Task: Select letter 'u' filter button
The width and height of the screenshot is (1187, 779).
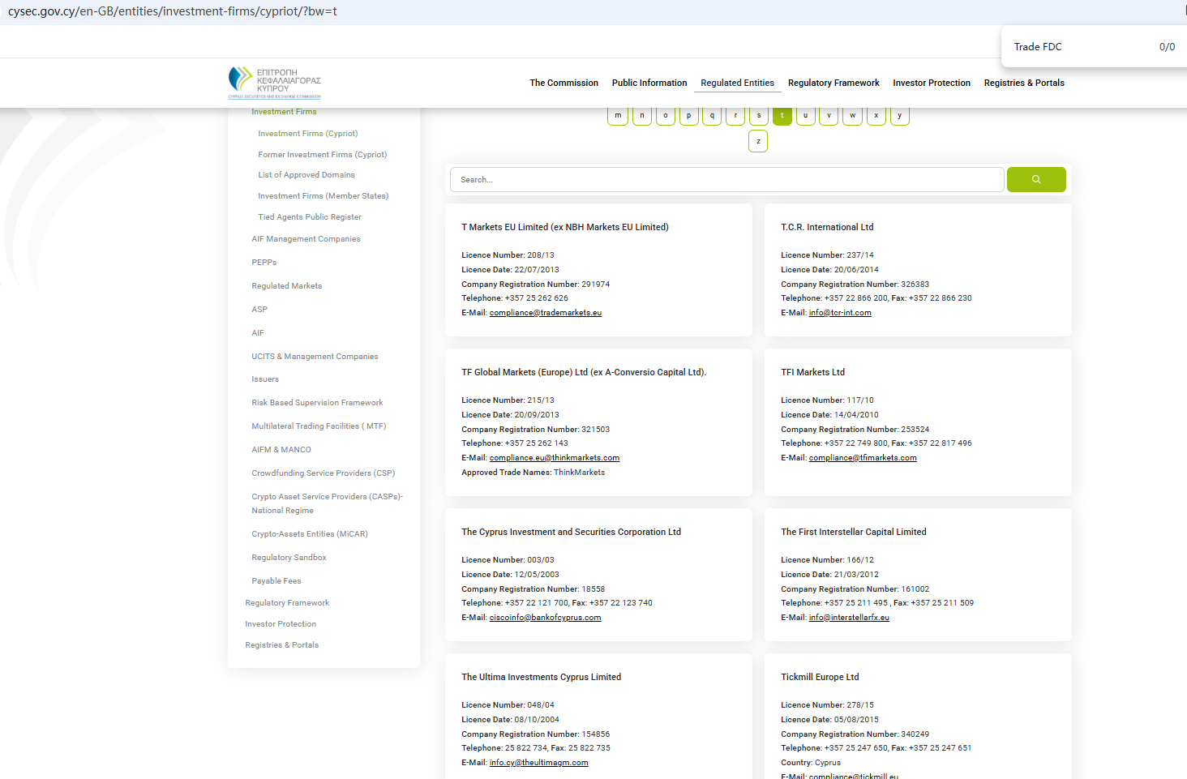Action: [x=805, y=116]
